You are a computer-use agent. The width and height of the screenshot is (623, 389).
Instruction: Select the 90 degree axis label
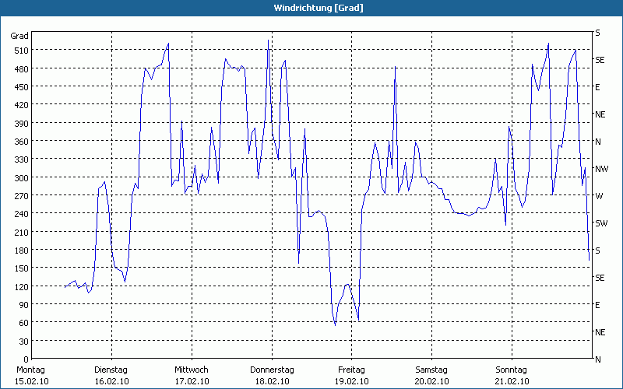point(24,304)
